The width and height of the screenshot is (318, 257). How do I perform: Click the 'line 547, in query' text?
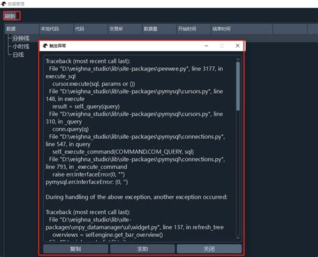pyautogui.click(x=68, y=144)
